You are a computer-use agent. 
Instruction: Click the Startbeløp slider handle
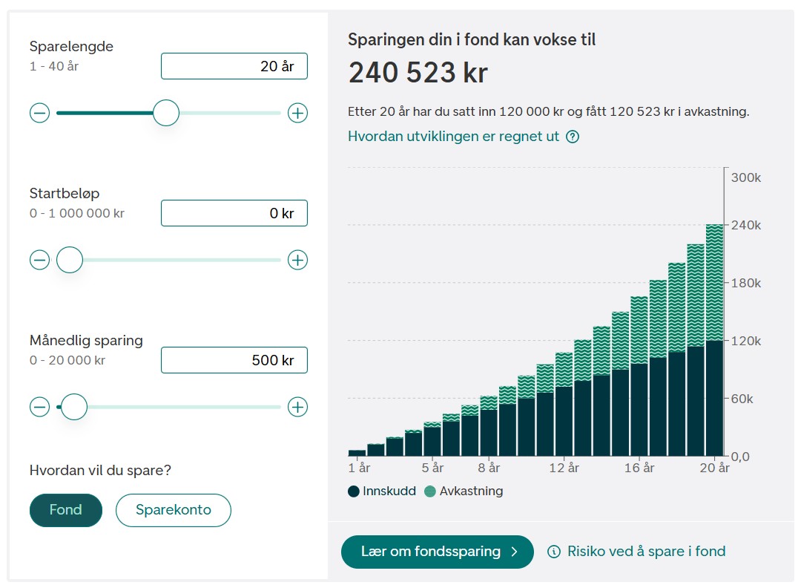point(70,261)
